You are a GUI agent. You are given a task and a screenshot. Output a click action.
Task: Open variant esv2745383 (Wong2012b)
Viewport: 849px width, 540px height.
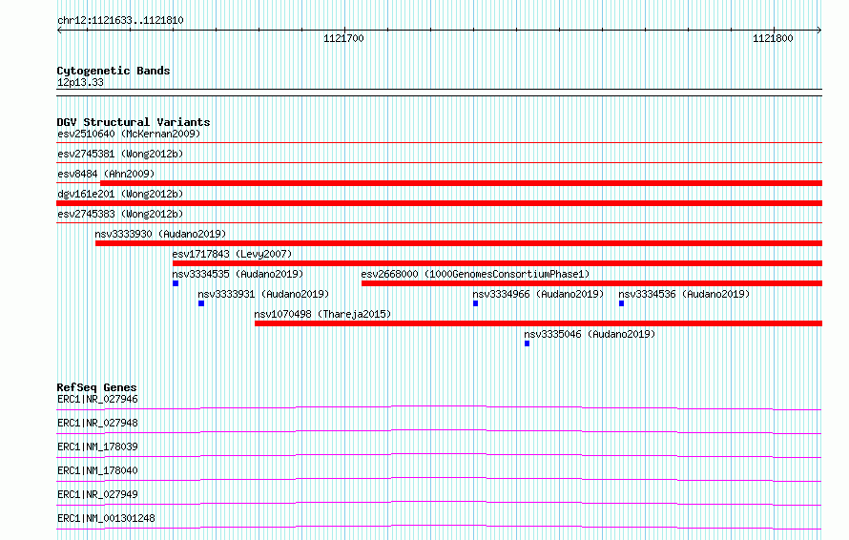pos(120,214)
